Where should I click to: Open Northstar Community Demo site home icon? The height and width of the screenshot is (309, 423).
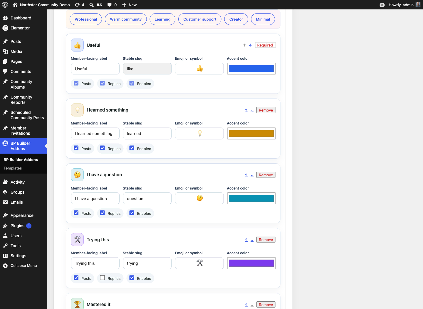click(15, 5)
